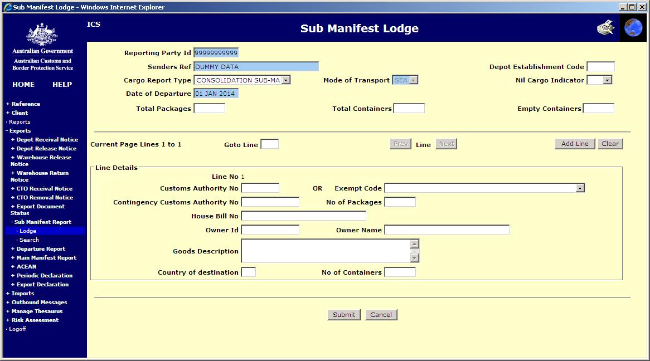Click the Depot Establishment Code field
This screenshot has height=361, width=650.
point(601,67)
